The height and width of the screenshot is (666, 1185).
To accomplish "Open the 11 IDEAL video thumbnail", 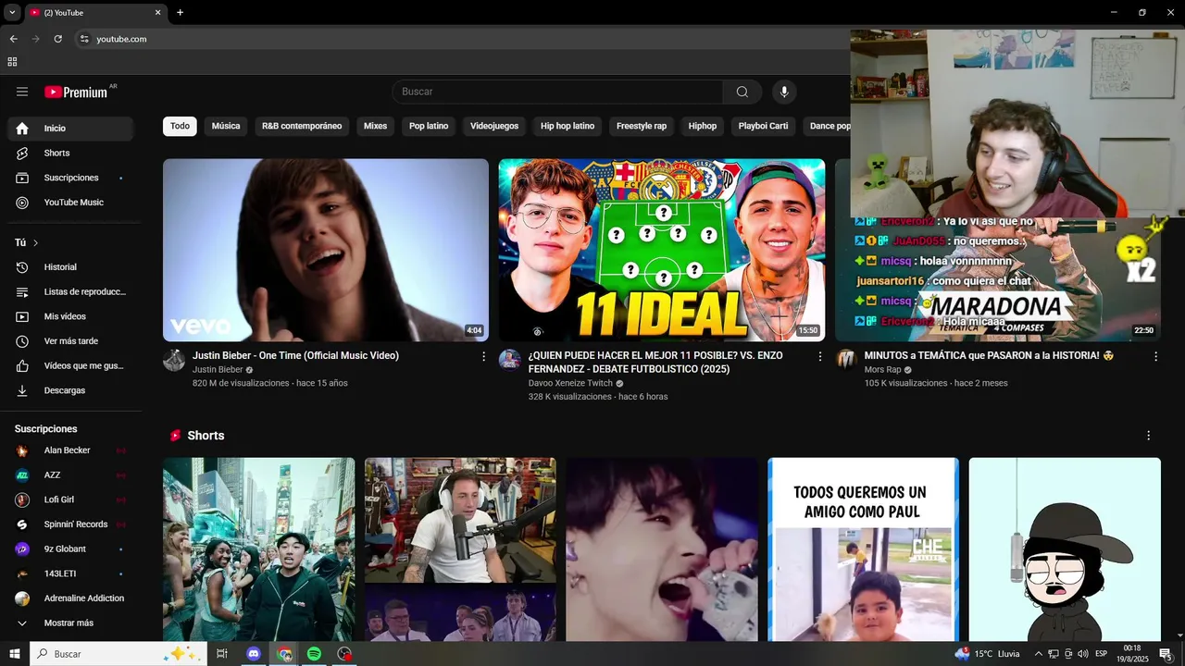I will pos(662,250).
